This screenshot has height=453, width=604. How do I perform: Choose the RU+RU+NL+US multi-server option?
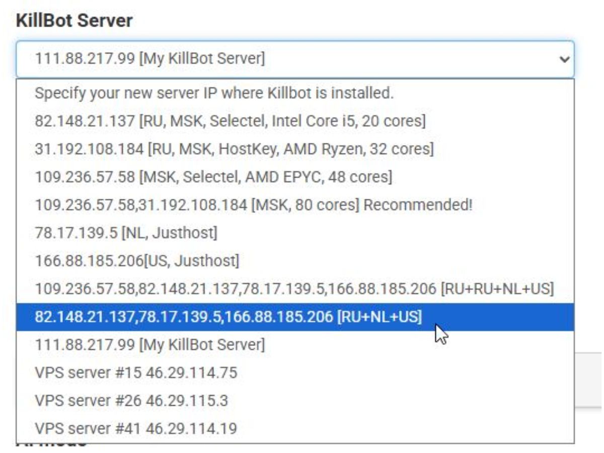pyautogui.click(x=295, y=289)
